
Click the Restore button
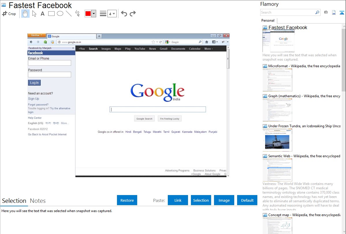127,200
